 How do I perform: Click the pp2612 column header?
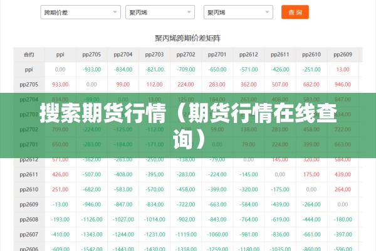click(249, 55)
